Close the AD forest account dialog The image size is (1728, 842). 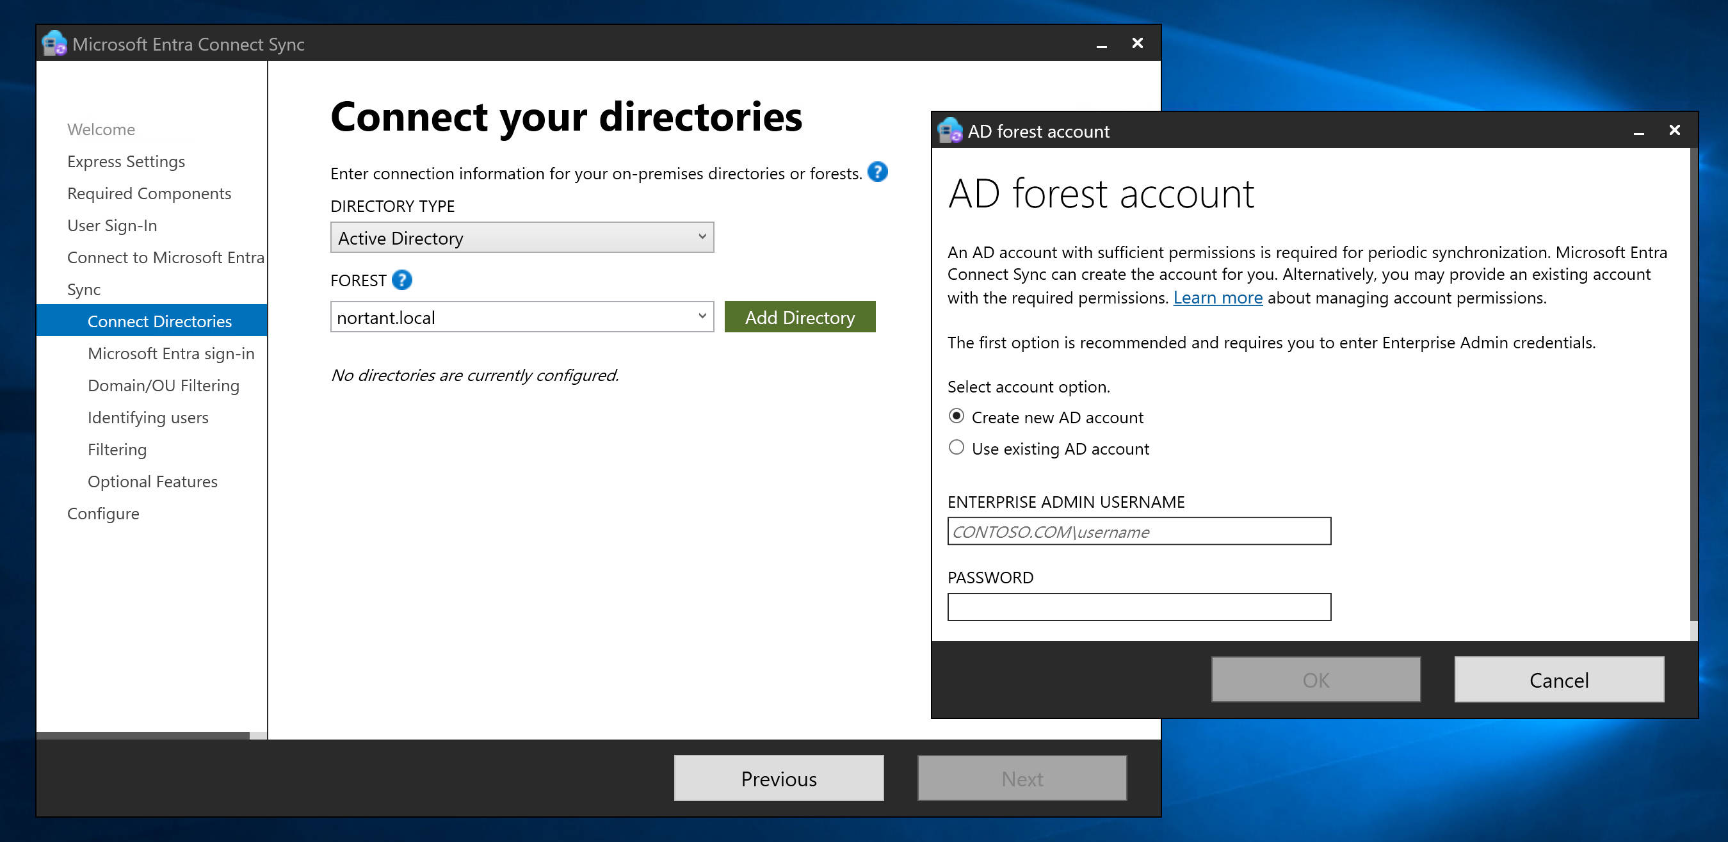[x=1674, y=130]
